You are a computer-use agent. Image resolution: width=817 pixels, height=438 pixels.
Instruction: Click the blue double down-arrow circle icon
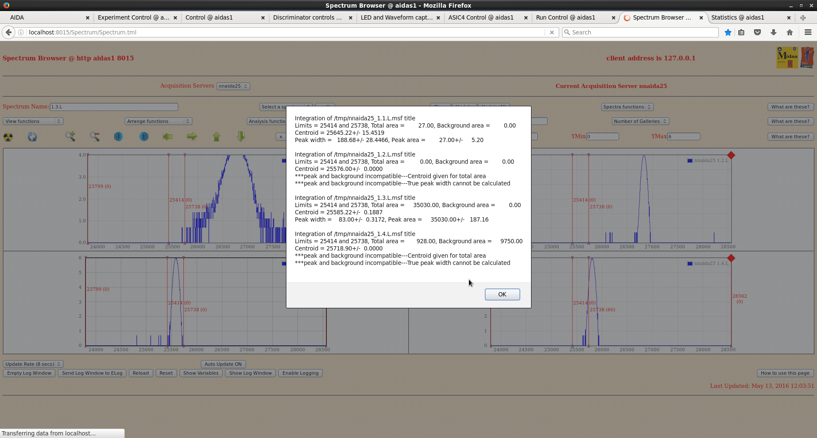coord(119,137)
